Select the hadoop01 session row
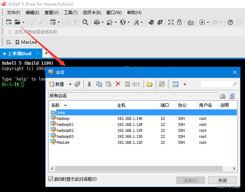Viewport: 245px width, 192px height. coord(144,125)
